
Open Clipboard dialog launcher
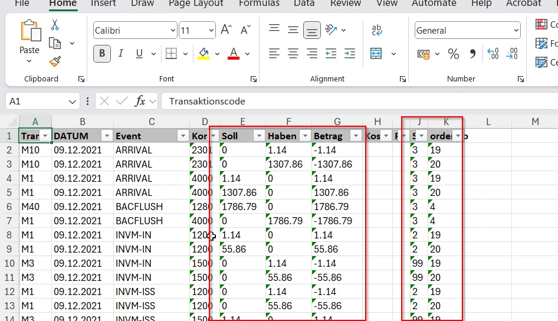pos(81,79)
